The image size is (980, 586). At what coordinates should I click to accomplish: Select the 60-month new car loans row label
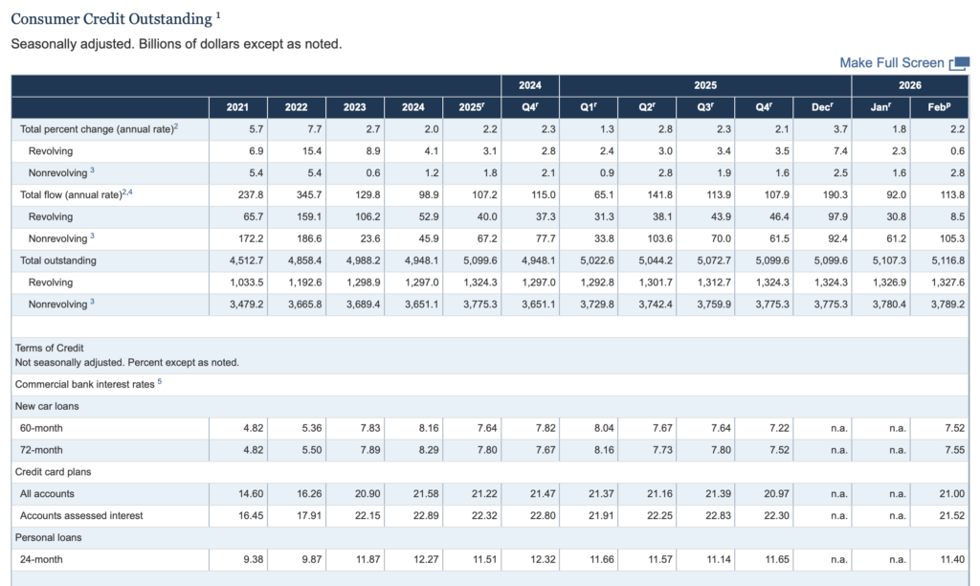(41, 427)
